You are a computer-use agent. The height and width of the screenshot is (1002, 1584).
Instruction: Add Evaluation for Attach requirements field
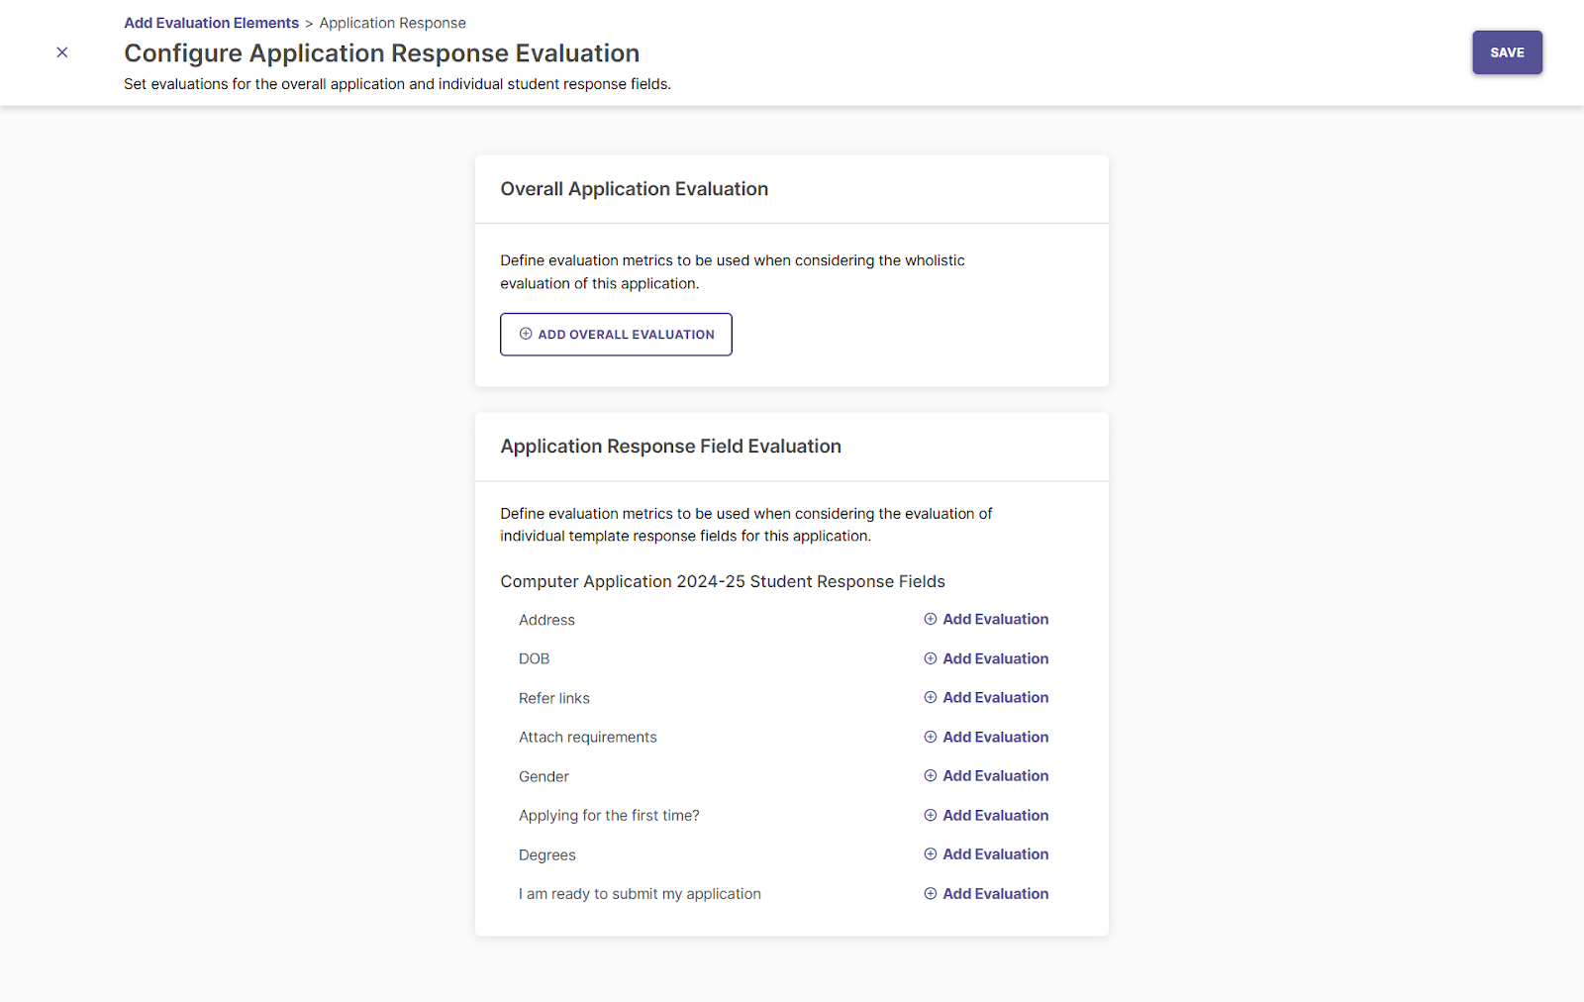coord(986,737)
